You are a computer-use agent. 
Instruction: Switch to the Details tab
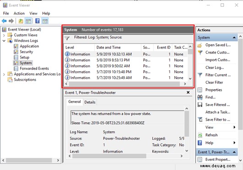[x=90, y=102]
